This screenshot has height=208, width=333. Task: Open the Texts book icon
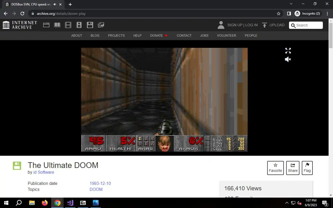(x=57, y=25)
